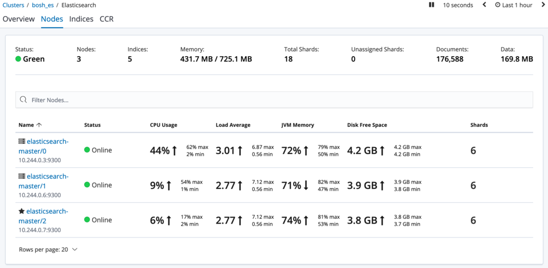Click the up arrow beside 3.01 load average

coord(240,151)
